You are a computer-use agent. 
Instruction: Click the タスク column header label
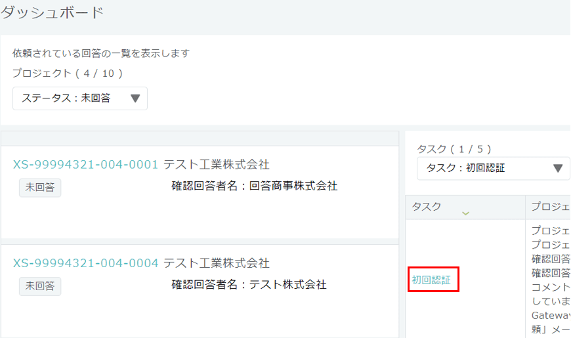pos(427,207)
